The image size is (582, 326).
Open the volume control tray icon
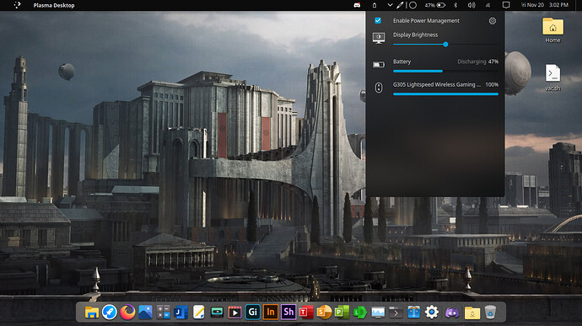tap(472, 5)
